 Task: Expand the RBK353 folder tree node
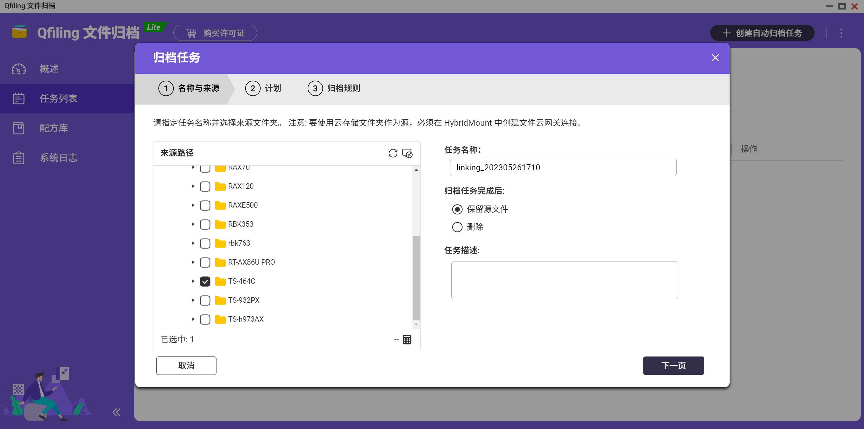pos(193,224)
